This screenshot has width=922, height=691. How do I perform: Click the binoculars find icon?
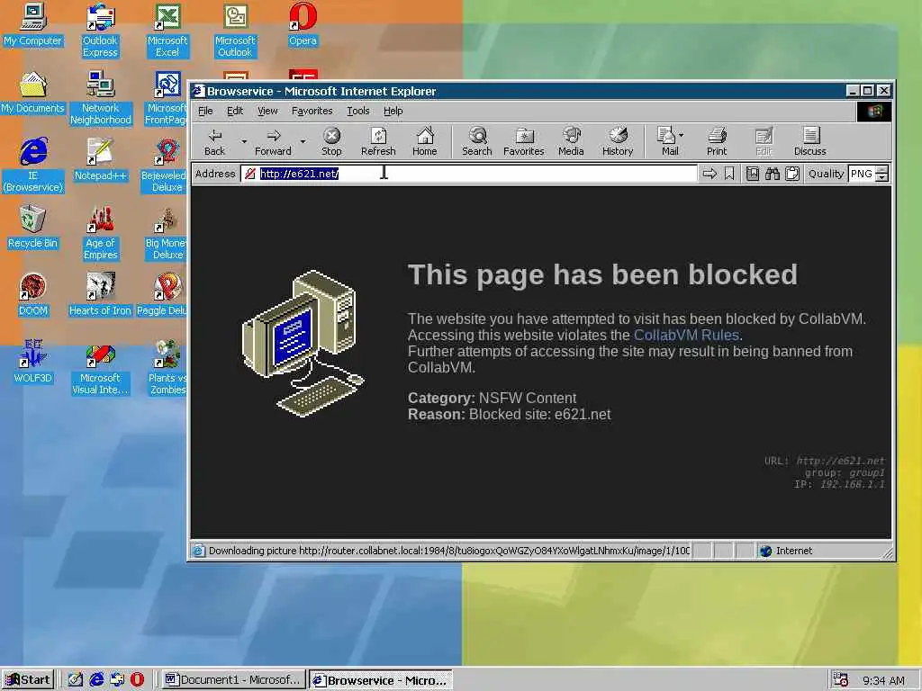[x=772, y=174]
